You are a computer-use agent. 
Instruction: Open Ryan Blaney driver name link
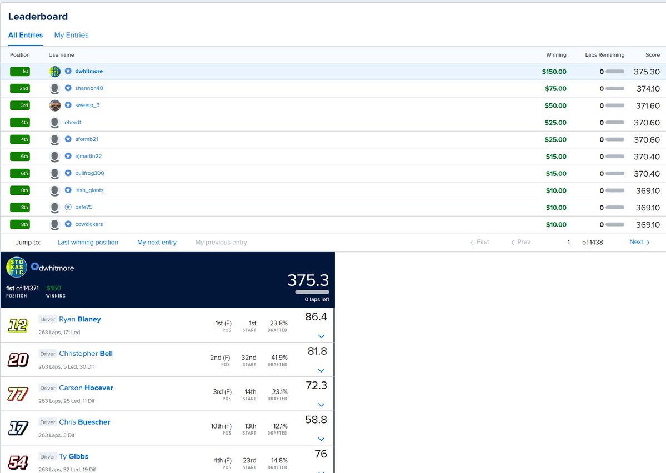coord(80,319)
